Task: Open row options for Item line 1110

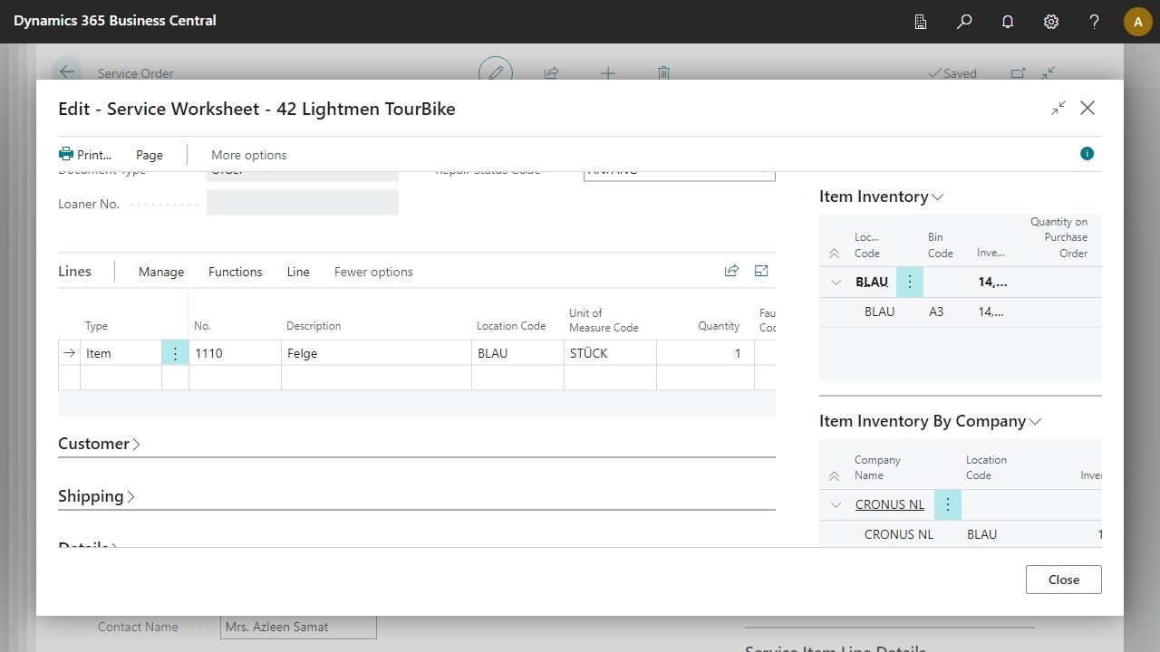Action: pos(175,353)
